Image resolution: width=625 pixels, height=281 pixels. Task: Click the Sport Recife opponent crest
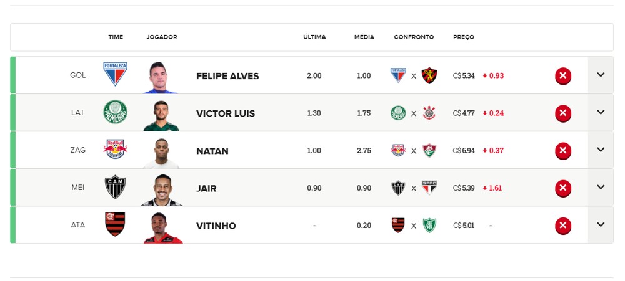pos(429,75)
